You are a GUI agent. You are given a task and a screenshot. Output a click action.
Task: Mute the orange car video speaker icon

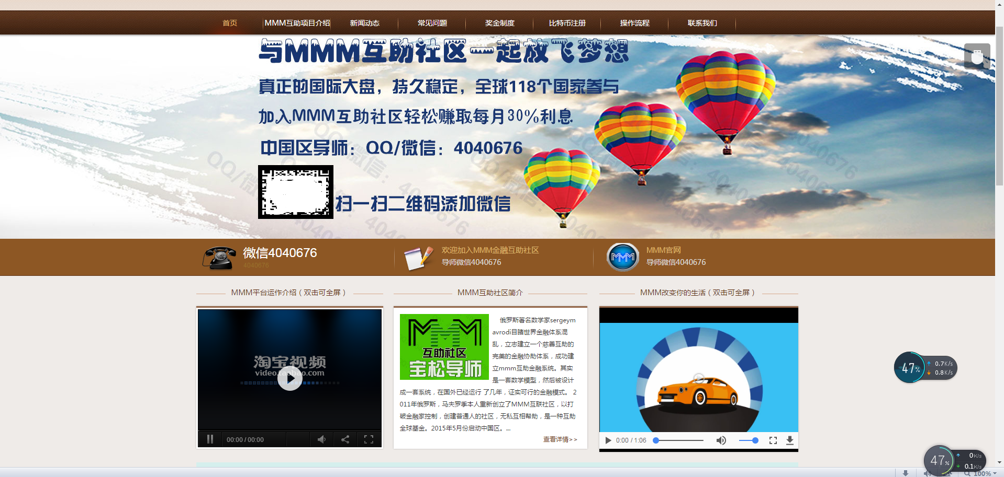point(721,440)
